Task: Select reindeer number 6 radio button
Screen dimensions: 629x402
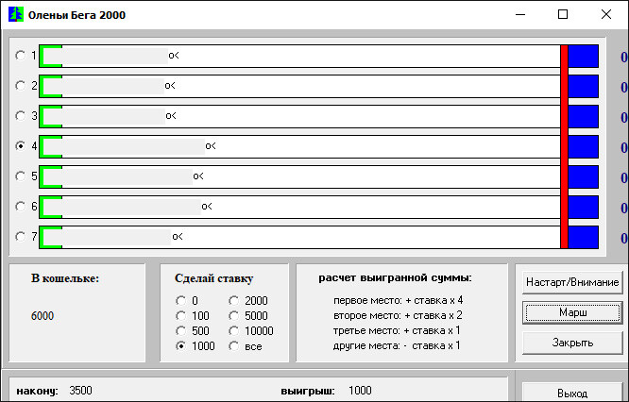Action: coord(21,207)
